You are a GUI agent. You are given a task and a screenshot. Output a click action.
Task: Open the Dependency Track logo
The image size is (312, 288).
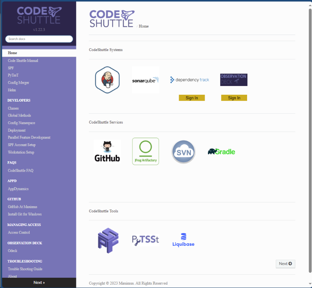[x=190, y=80]
